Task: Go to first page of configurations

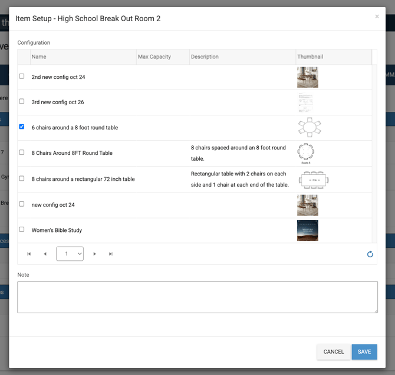Action: click(x=29, y=254)
